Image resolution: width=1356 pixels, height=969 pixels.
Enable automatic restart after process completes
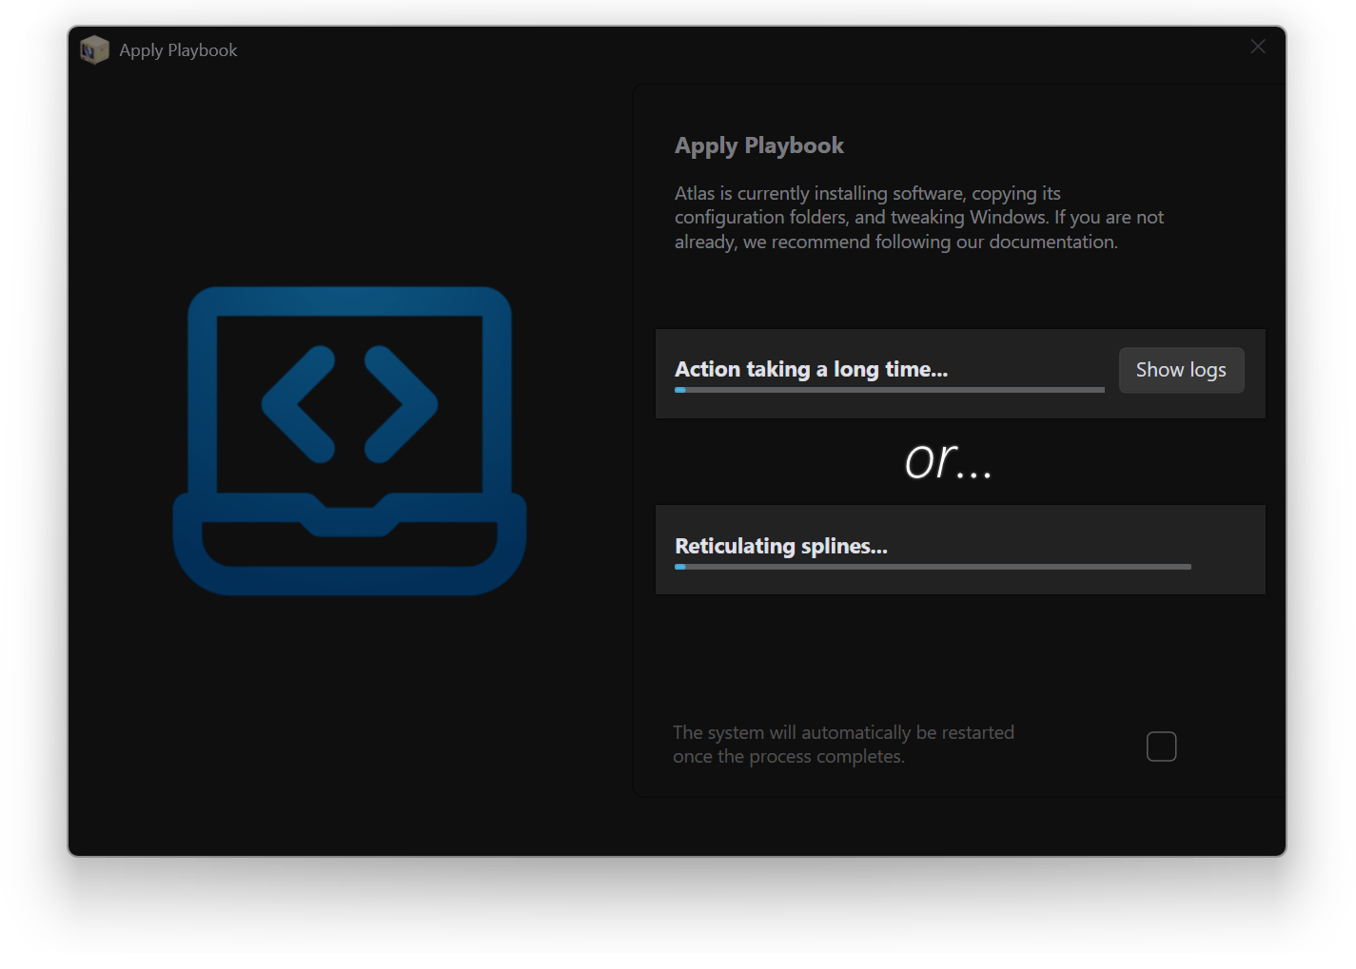tap(1161, 746)
